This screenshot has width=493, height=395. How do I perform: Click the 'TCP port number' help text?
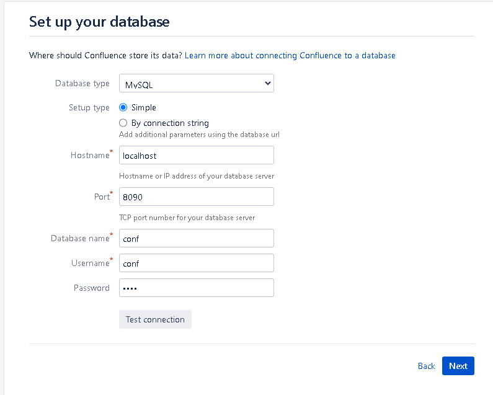point(187,218)
